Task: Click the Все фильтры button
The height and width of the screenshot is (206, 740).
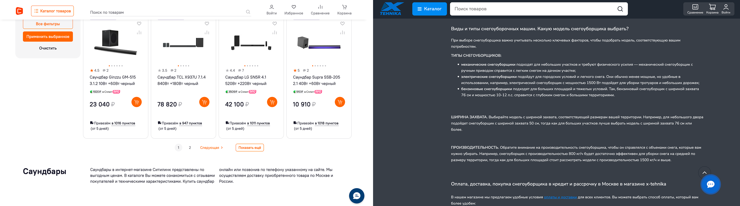Action: click(48, 24)
